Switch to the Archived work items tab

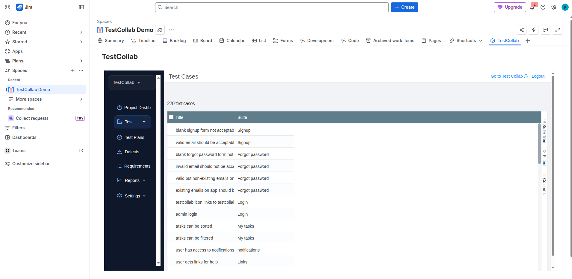click(x=390, y=41)
